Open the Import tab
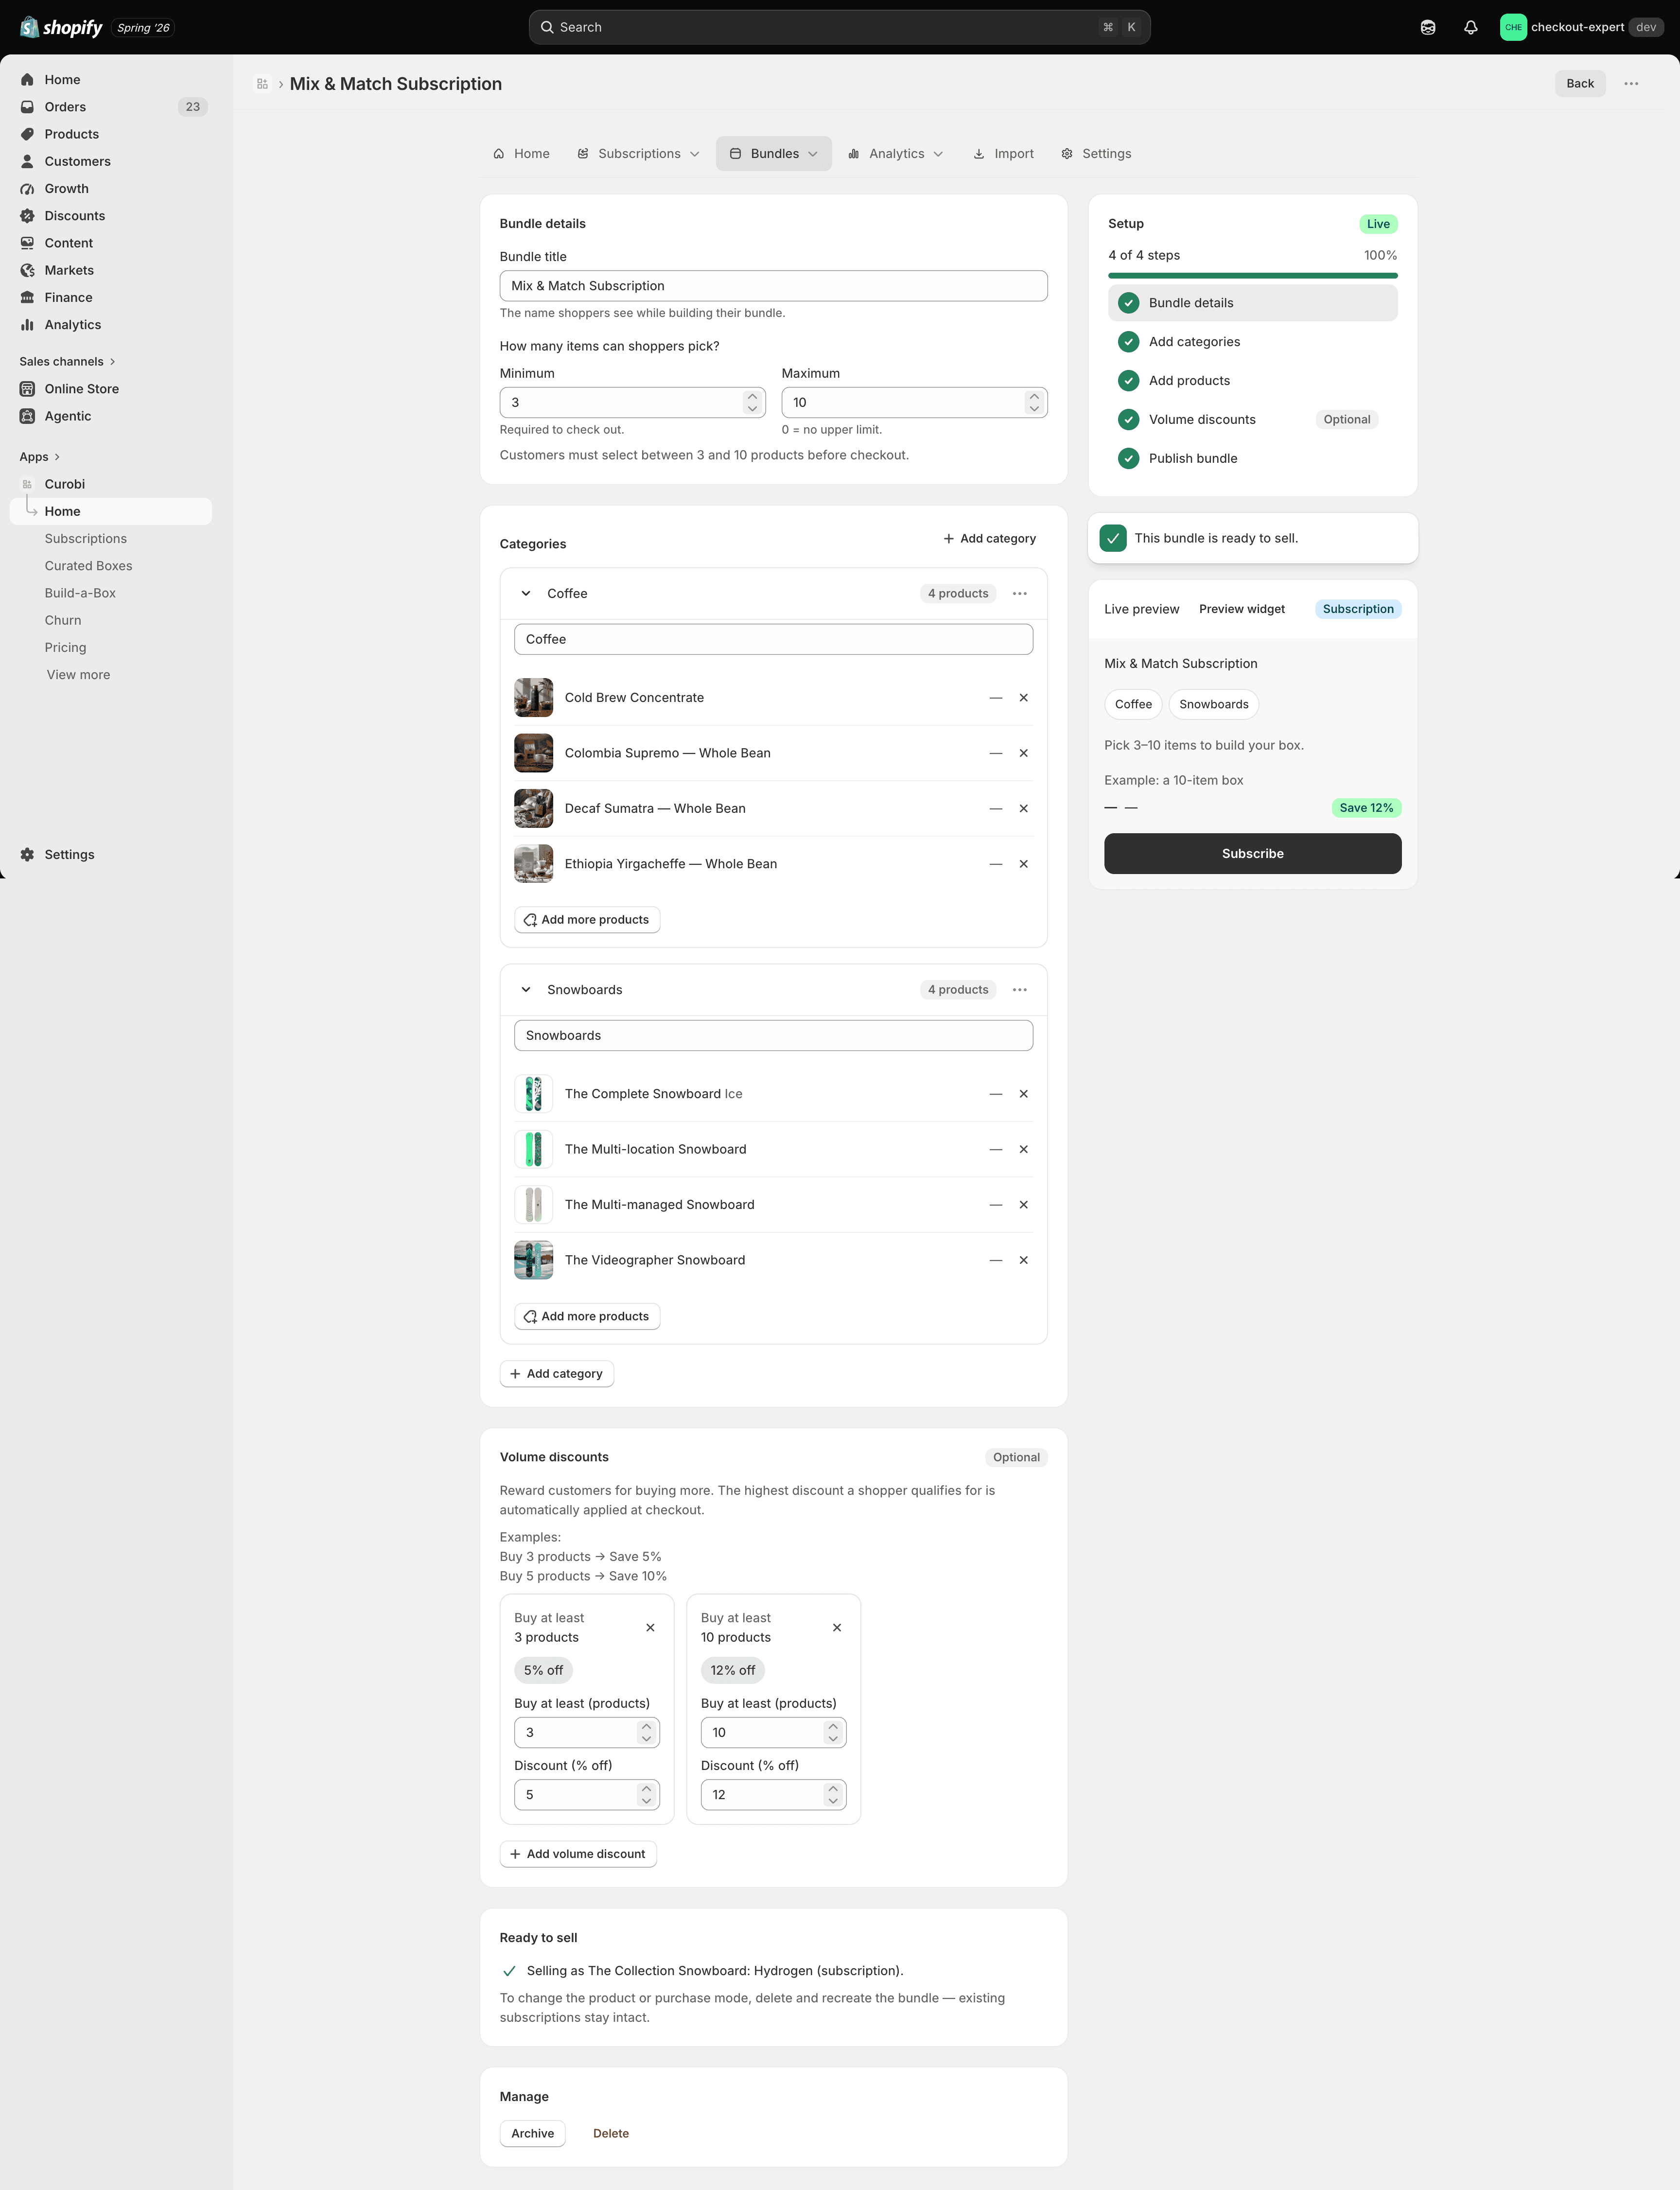The width and height of the screenshot is (1680, 2190). coord(1003,154)
